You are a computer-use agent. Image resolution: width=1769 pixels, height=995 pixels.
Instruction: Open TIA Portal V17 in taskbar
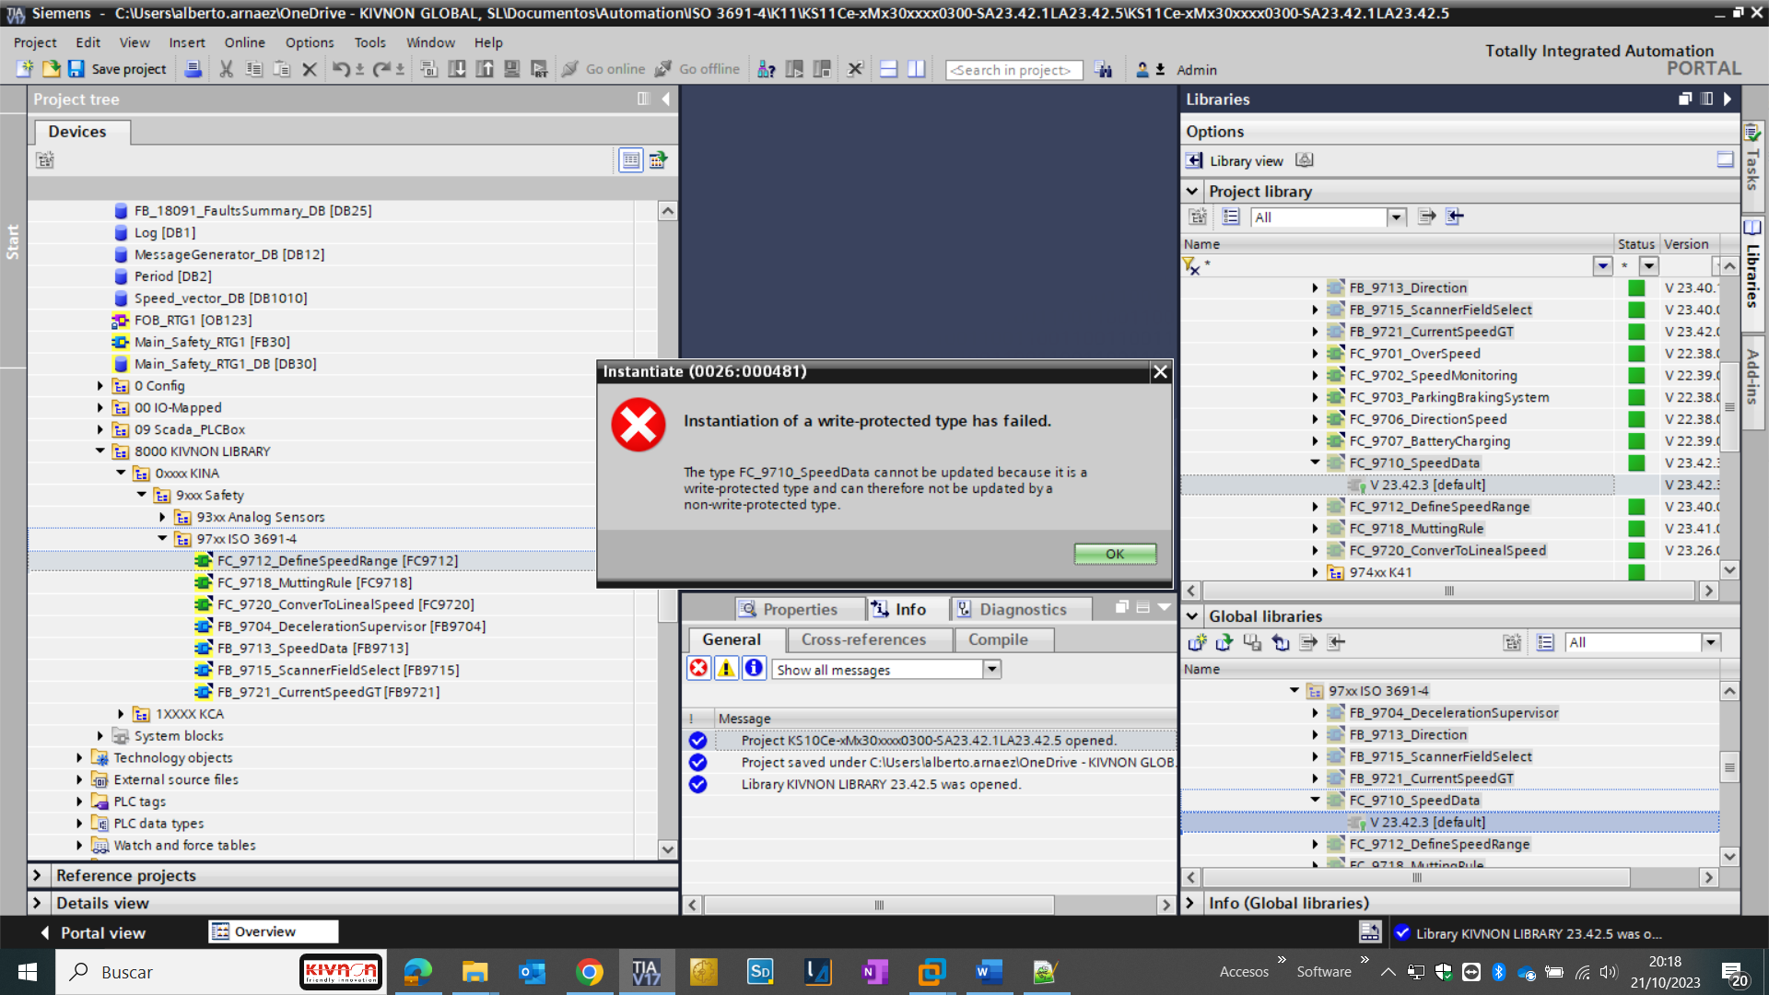pyautogui.click(x=646, y=972)
